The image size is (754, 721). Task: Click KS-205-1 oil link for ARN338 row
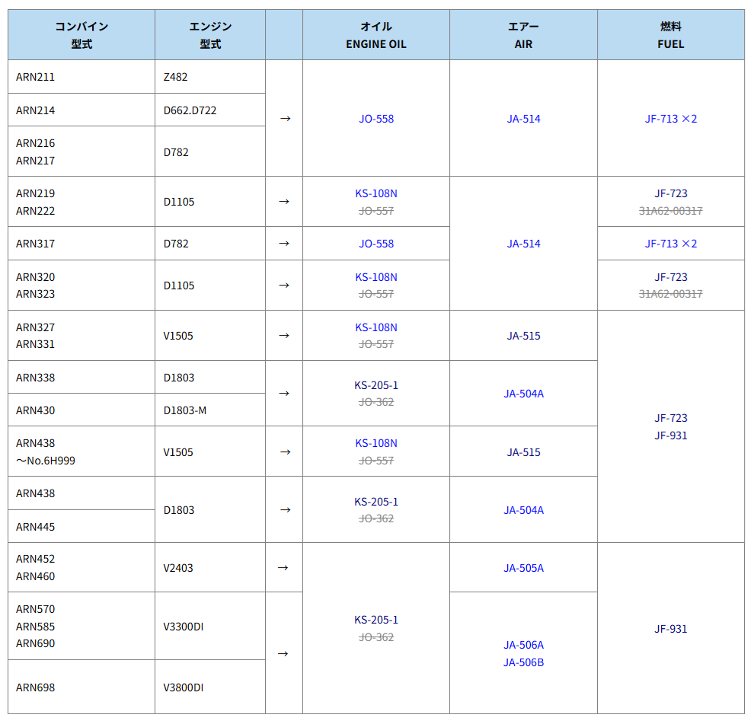coord(376,385)
